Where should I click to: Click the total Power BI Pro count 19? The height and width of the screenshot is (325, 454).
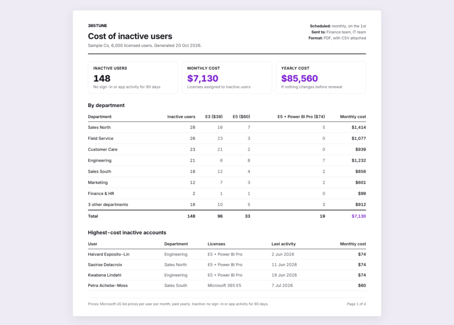[322, 216]
